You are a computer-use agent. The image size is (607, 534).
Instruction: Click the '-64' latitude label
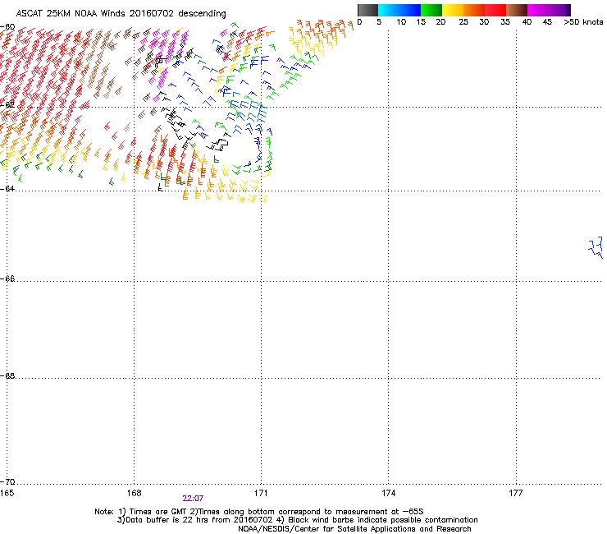(x=7, y=188)
